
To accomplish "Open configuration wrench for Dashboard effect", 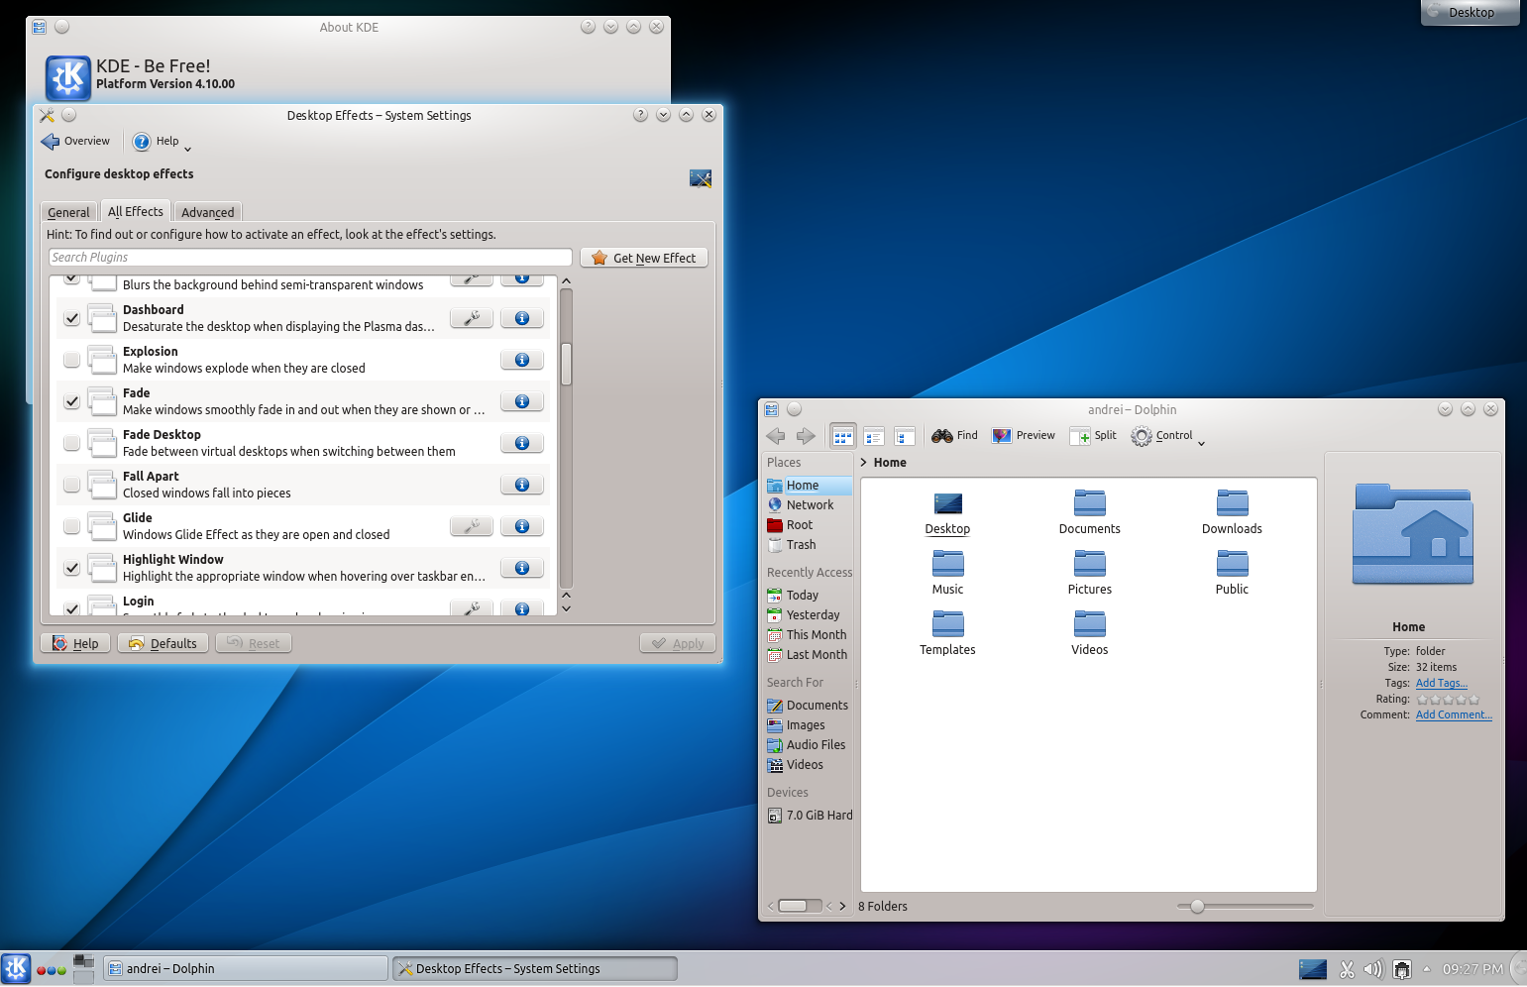I will click(472, 318).
